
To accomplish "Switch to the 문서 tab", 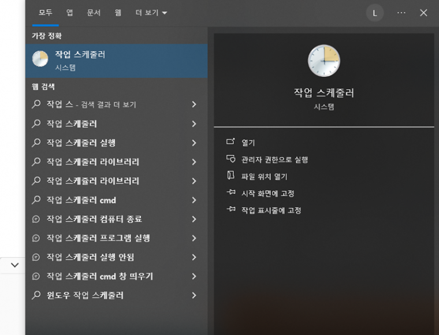I will [94, 13].
